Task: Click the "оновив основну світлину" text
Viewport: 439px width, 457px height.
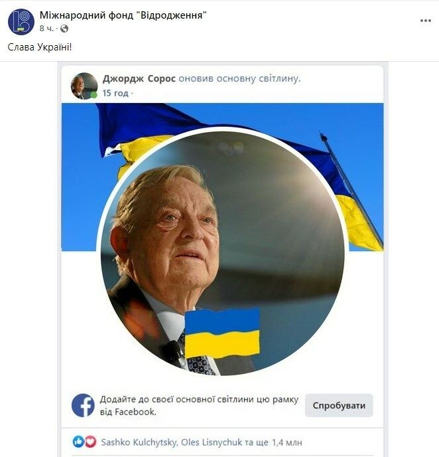Action: (239, 78)
